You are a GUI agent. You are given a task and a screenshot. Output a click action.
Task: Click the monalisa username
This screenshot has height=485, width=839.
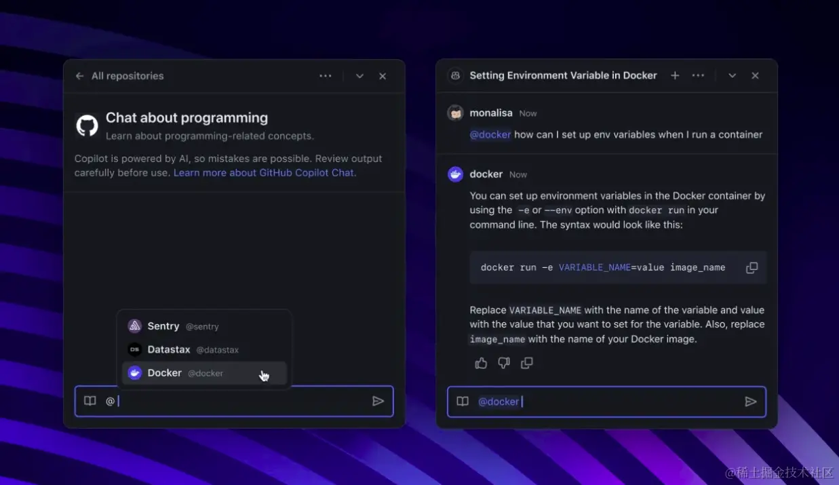491,113
